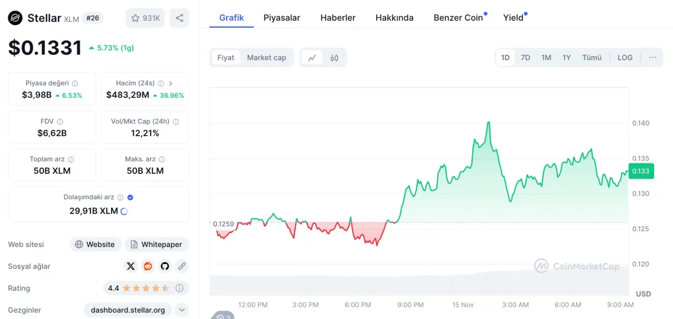Click the chain link icon in socials
Screen dimensions: 673x319
tap(182, 267)
